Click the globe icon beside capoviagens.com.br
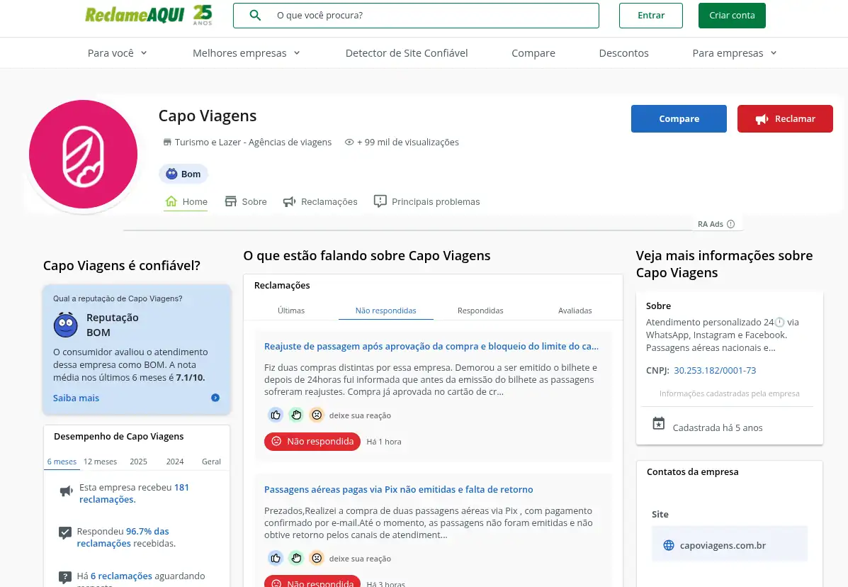The width and height of the screenshot is (848, 587). click(669, 545)
